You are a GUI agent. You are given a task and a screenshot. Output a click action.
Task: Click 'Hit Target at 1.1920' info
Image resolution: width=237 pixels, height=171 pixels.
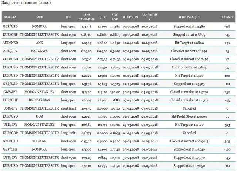[x=189, y=76]
